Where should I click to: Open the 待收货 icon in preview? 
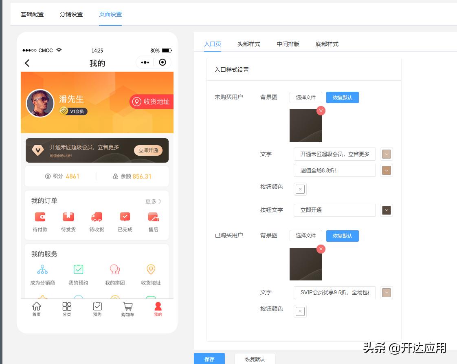tap(96, 217)
